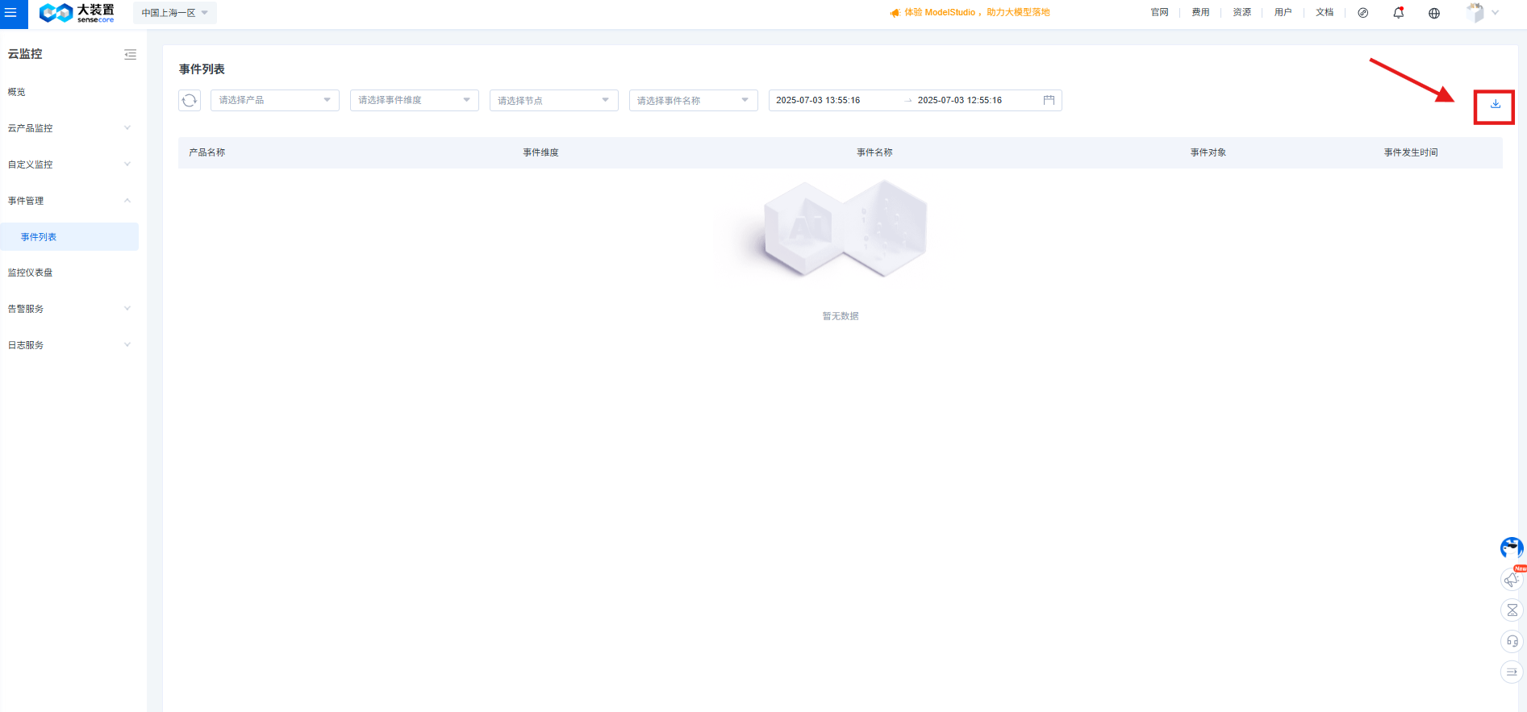Click the calendar icon in date range
Screen dimensions: 1527x712
coord(1049,100)
